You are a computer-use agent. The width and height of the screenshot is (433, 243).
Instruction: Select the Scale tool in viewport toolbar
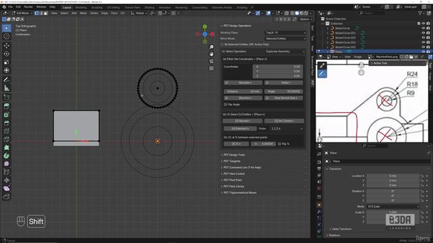click(x=6, y=62)
